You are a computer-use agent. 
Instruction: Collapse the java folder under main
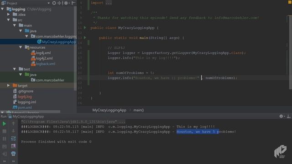tap(21, 31)
